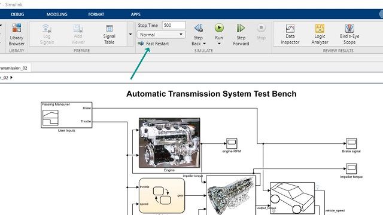The image size is (383, 215).
Task: Switch to the MODELING tab
Action: point(57,14)
